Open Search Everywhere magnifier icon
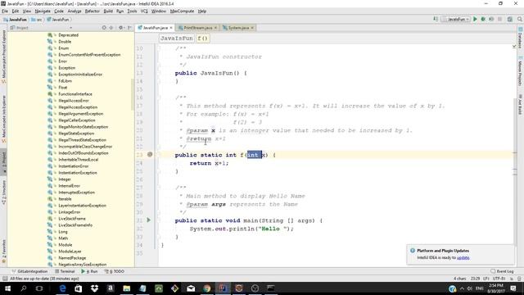This screenshot has width=524, height=295. (520, 20)
